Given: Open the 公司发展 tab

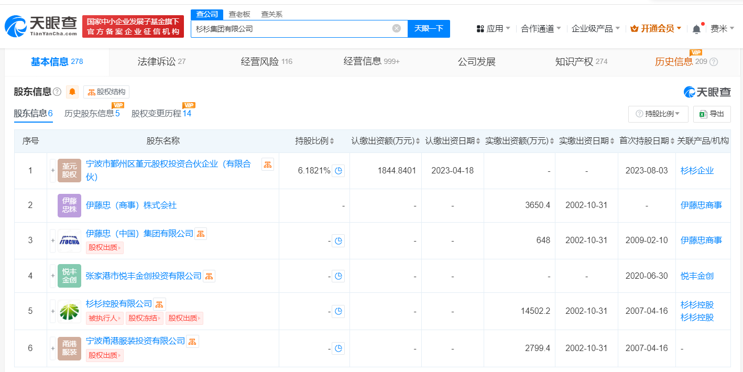Looking at the screenshot, I should [477, 62].
